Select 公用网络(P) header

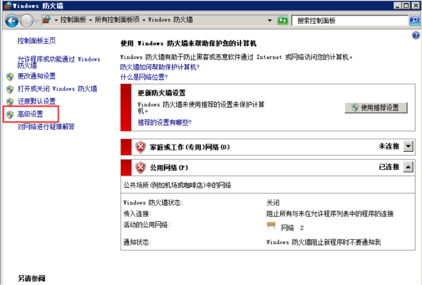169,168
